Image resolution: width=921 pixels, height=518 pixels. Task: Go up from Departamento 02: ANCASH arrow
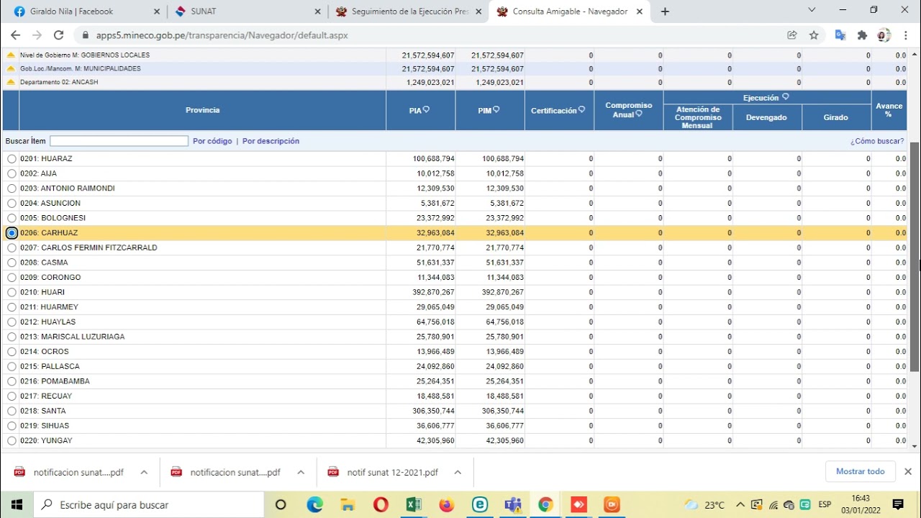click(11, 83)
